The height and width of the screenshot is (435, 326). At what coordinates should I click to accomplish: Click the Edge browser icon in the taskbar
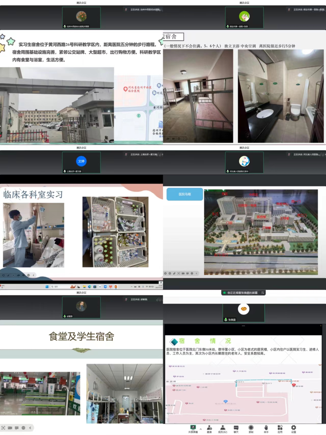pos(90,287)
